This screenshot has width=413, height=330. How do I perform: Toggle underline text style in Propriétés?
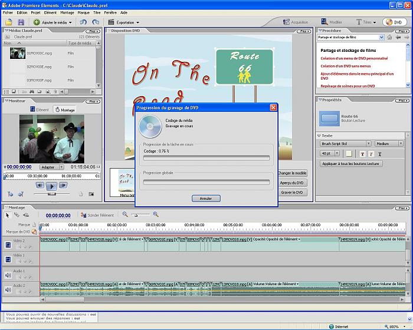(379, 154)
